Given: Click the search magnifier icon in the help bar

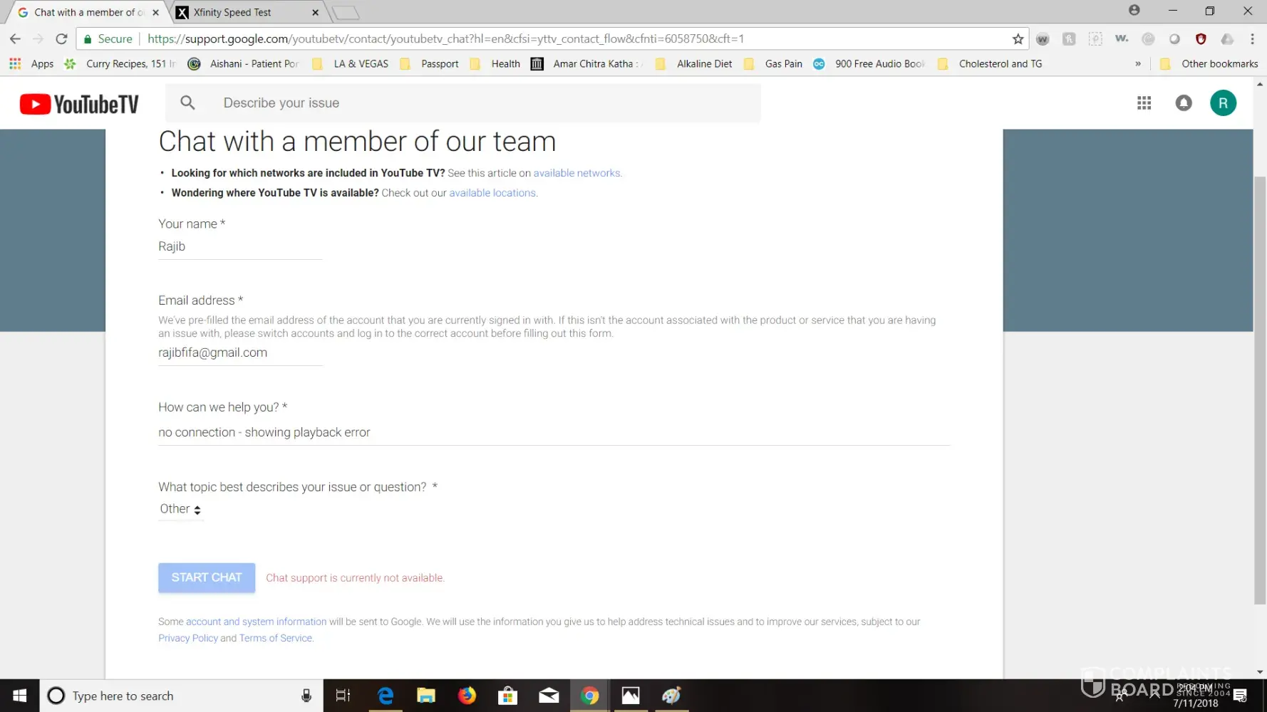Looking at the screenshot, I should click(187, 103).
